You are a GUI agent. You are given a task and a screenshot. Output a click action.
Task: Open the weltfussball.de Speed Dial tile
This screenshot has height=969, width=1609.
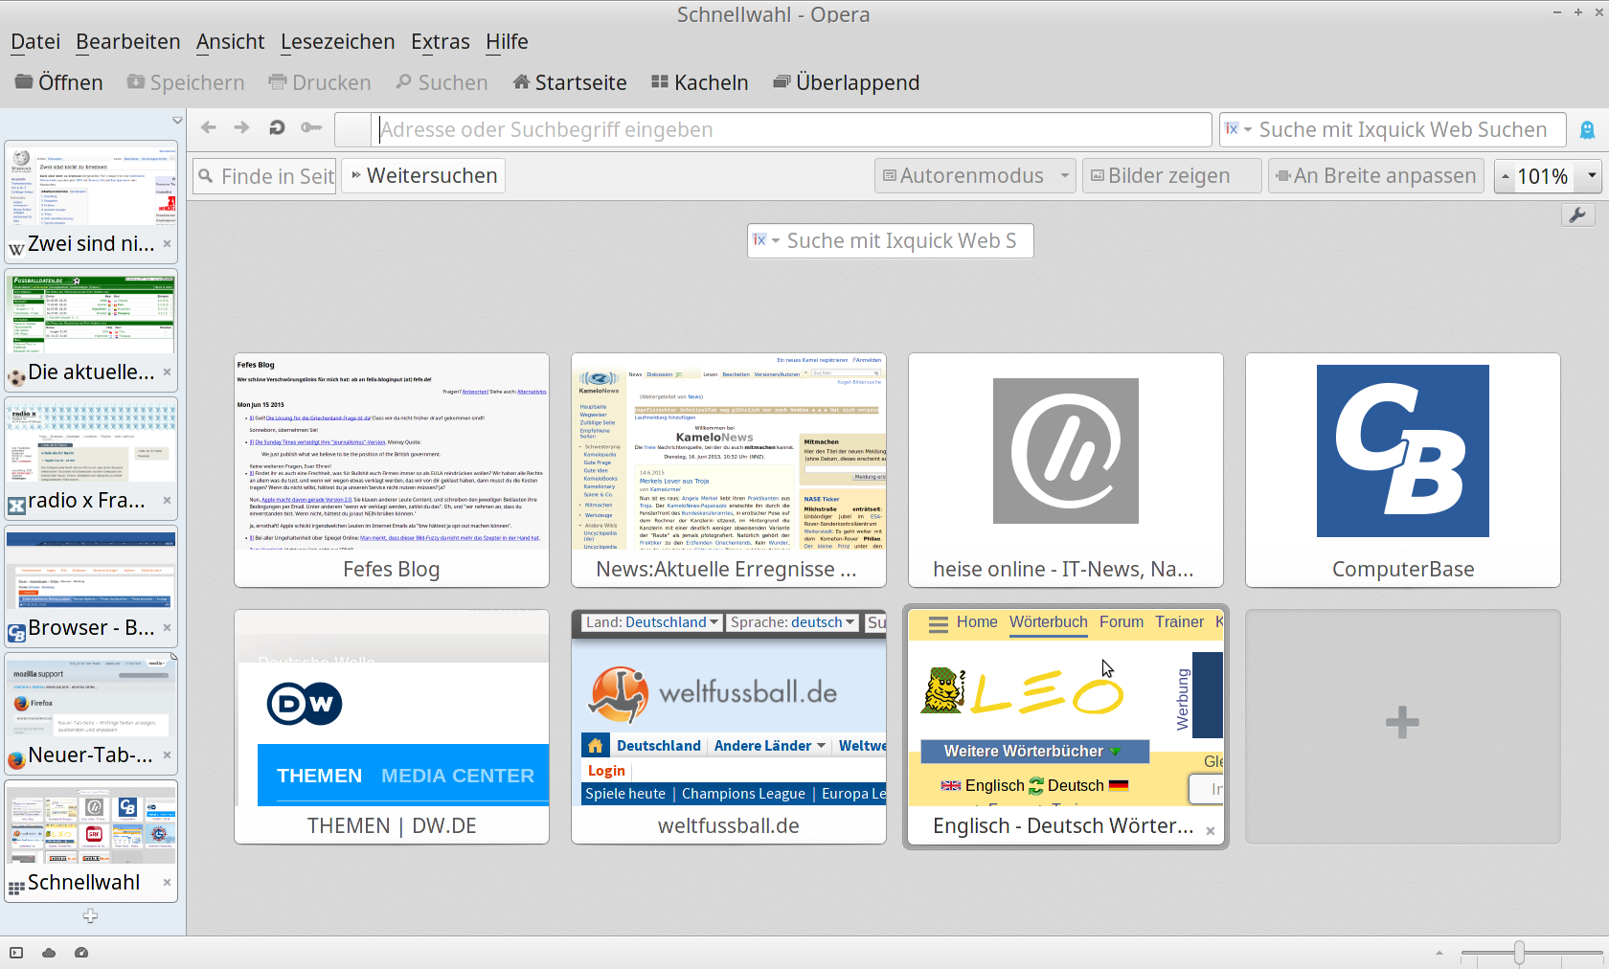(729, 727)
